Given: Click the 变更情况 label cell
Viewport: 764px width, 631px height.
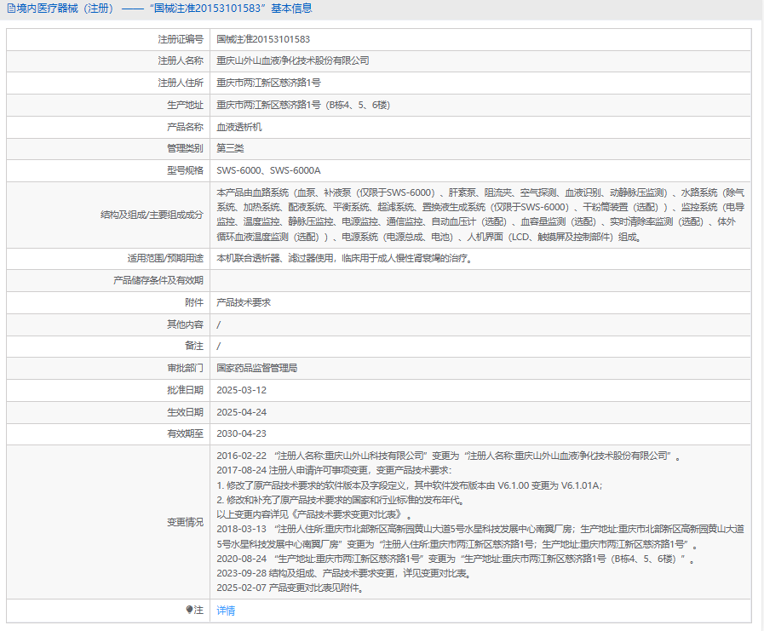Looking at the screenshot, I should [108, 522].
